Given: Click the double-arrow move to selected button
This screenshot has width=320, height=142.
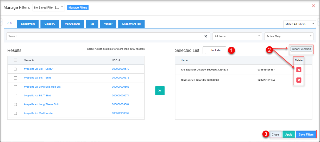Looking at the screenshot, I should 160,91.
